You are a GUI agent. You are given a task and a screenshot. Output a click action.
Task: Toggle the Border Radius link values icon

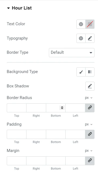pyautogui.click(x=90, y=108)
